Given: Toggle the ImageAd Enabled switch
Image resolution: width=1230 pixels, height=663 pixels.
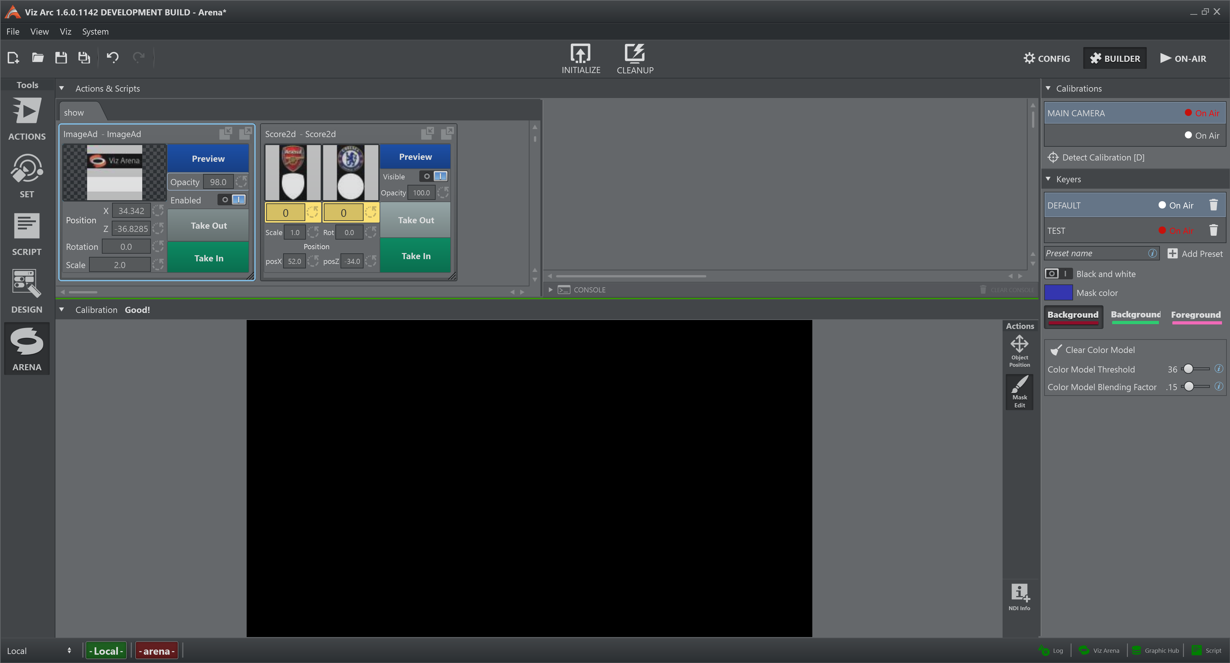Looking at the screenshot, I should (232, 200).
